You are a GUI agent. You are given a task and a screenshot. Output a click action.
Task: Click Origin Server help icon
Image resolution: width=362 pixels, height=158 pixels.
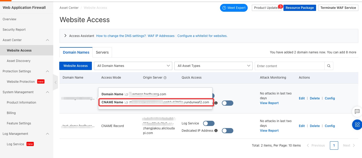click(x=165, y=78)
